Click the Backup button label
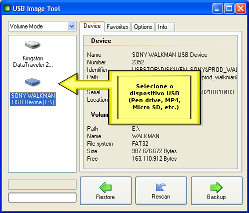 pyautogui.click(x=216, y=197)
